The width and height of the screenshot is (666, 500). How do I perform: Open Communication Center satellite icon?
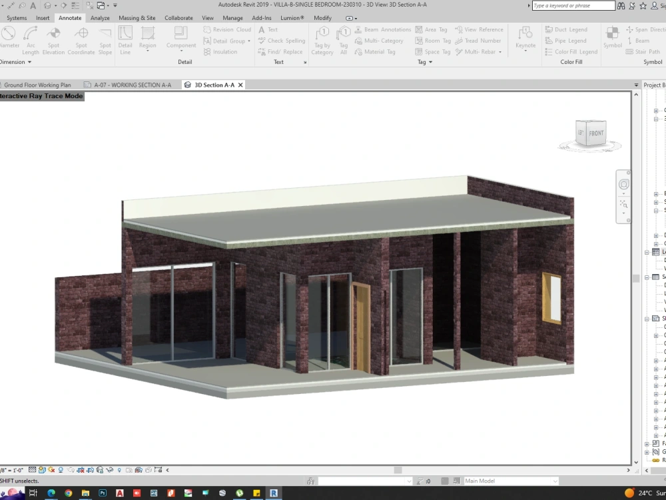[632, 5]
